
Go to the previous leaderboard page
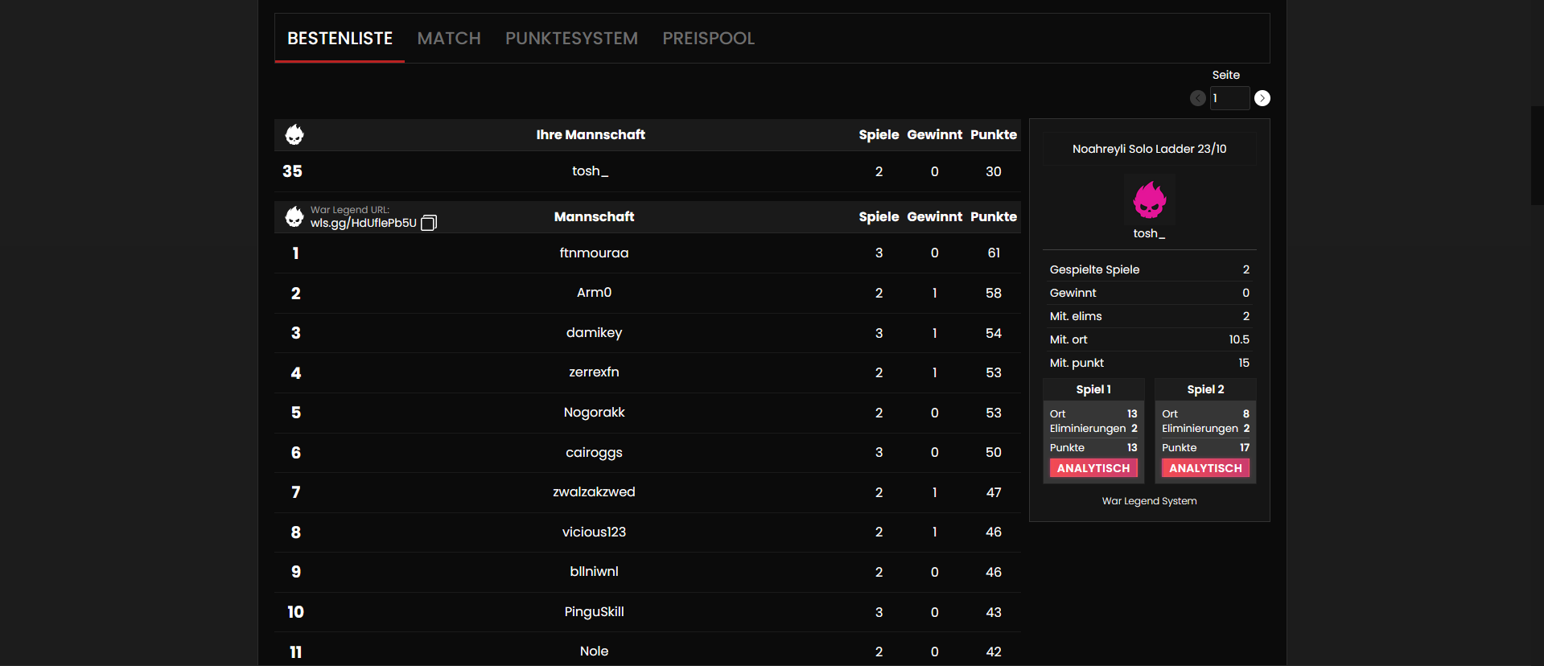(1197, 98)
